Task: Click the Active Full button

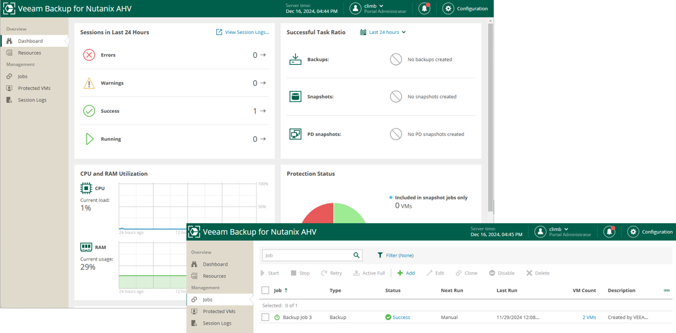Action: [369, 273]
